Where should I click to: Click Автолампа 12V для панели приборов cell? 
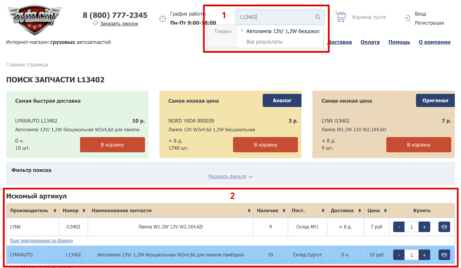171,255
